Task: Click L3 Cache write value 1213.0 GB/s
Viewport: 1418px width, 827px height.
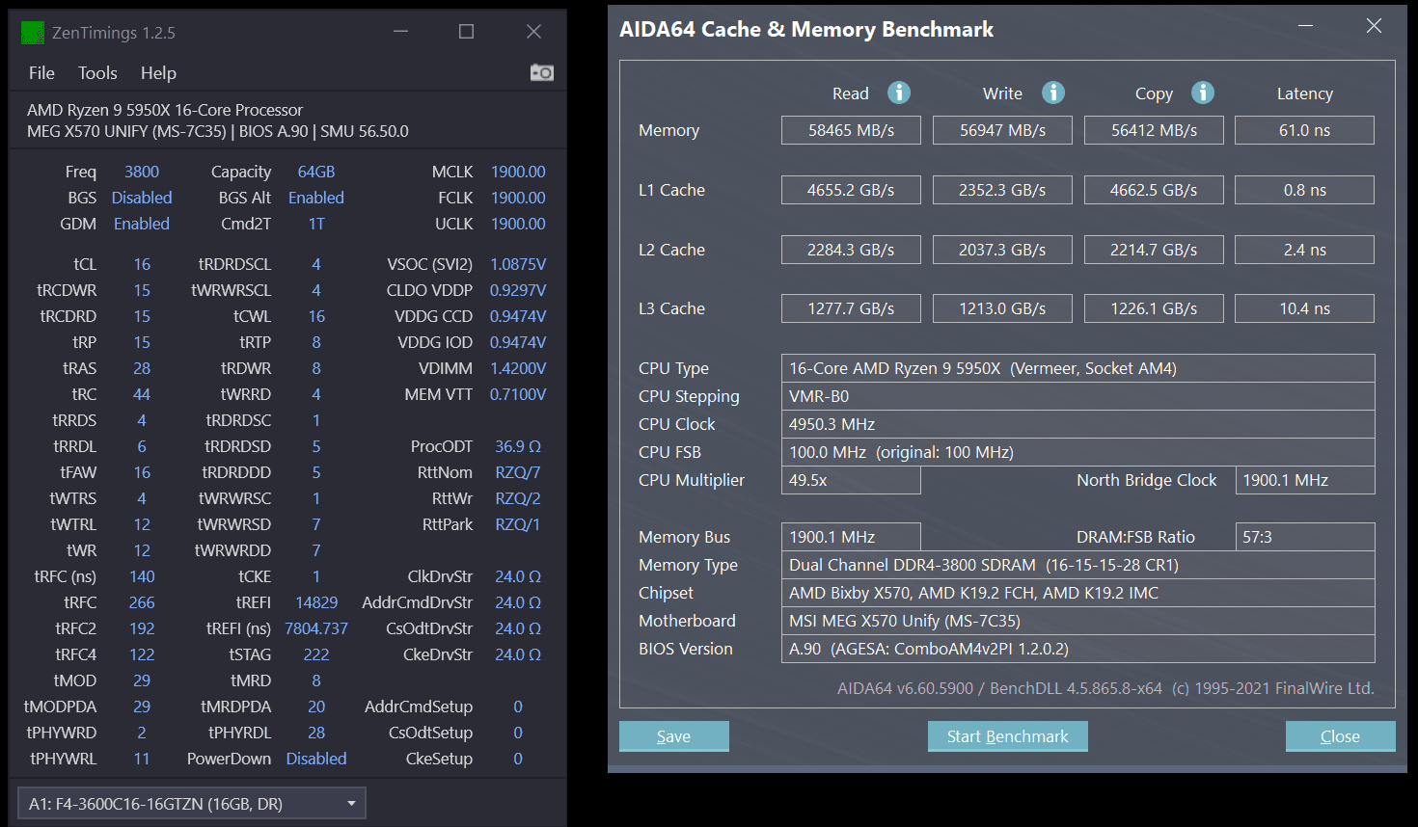Action: click(1002, 308)
